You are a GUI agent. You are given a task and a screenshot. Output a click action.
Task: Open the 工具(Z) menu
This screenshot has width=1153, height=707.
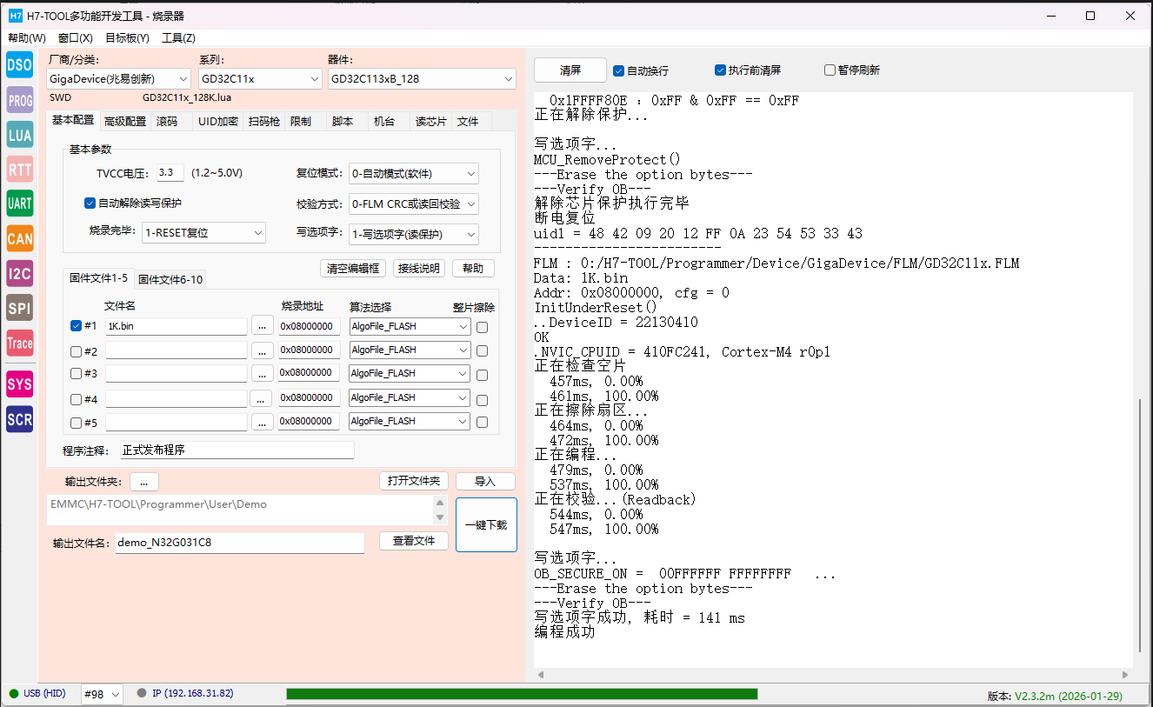click(x=178, y=38)
